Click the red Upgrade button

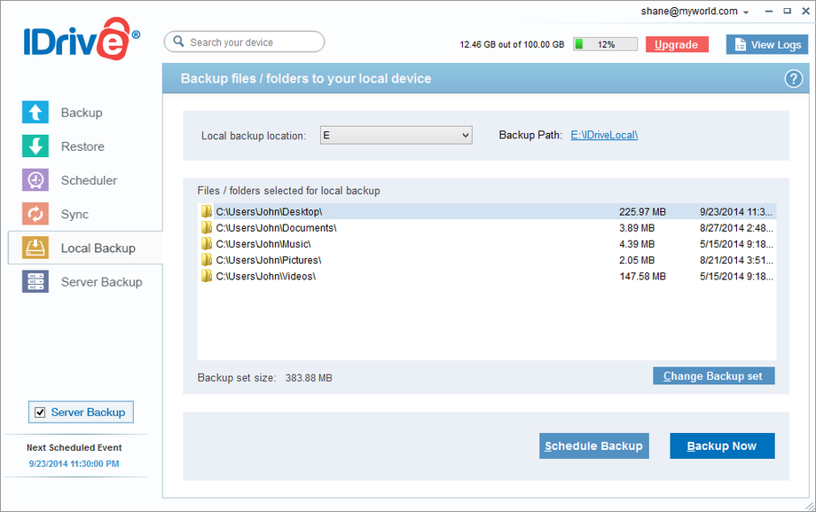(677, 44)
